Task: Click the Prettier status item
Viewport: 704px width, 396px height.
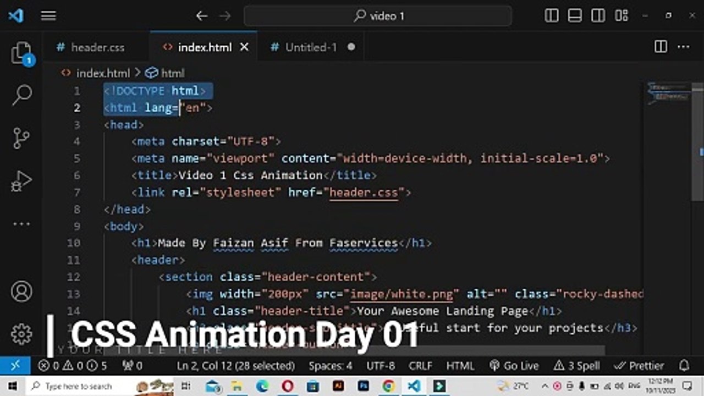Action: click(639, 365)
